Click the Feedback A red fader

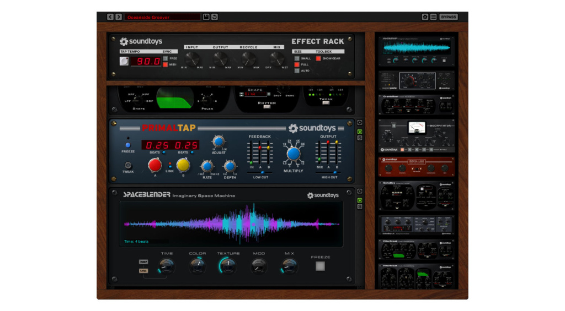[260, 148]
